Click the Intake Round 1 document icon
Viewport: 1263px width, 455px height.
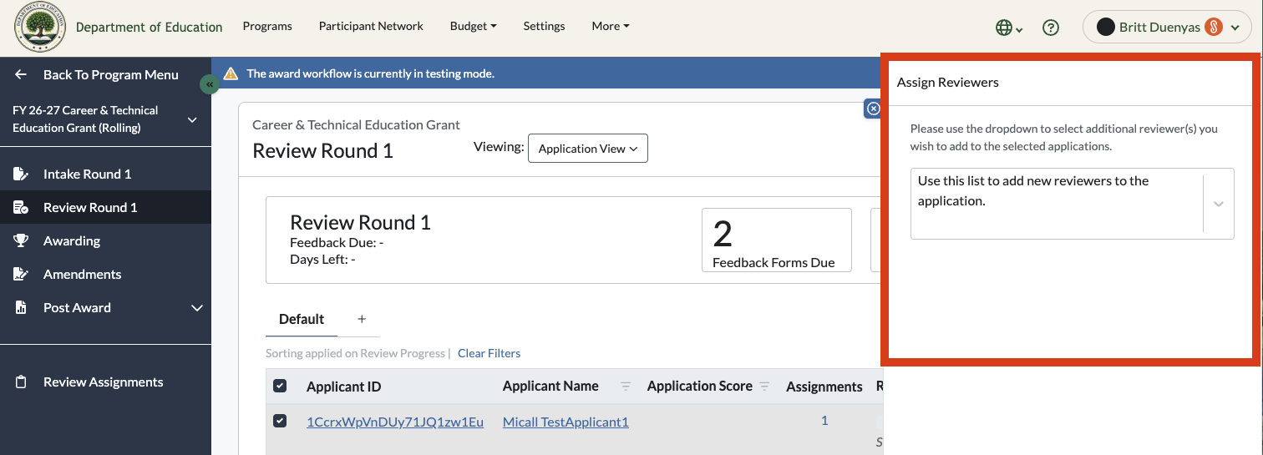click(x=21, y=174)
